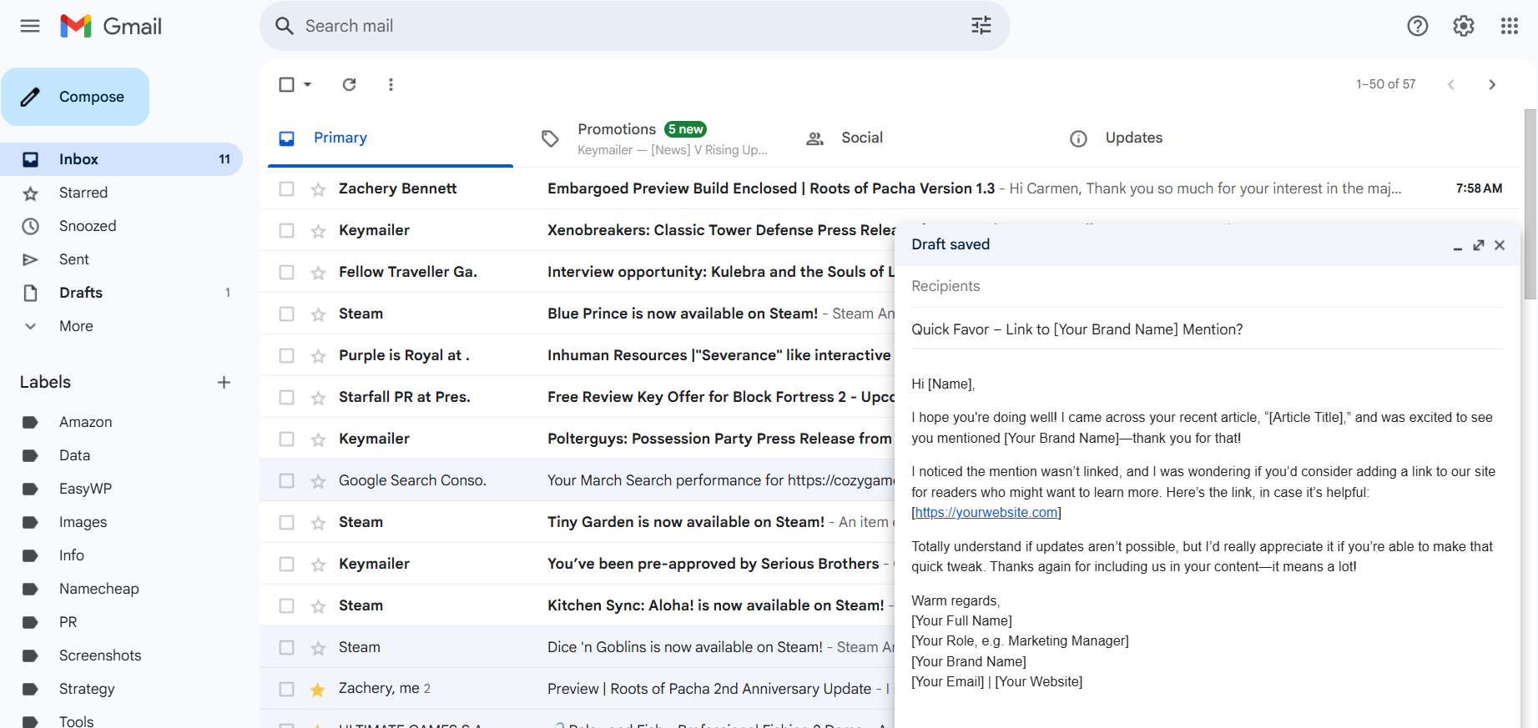
Task: Open the Inbox folder
Action: (x=121, y=159)
